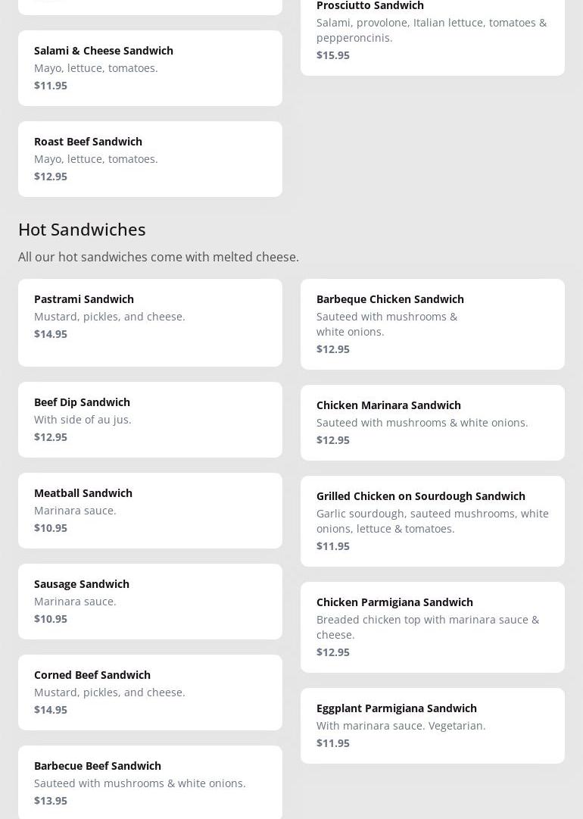Open the Eggplant Parmigiana Sandwich card
Image resolution: width=583 pixels, height=819 pixels.
432,725
